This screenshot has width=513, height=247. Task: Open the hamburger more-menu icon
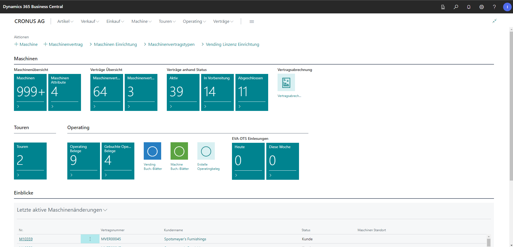[252, 21]
